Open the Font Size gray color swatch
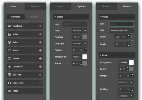The height and width of the screenshot is (100, 142). point(85,37)
